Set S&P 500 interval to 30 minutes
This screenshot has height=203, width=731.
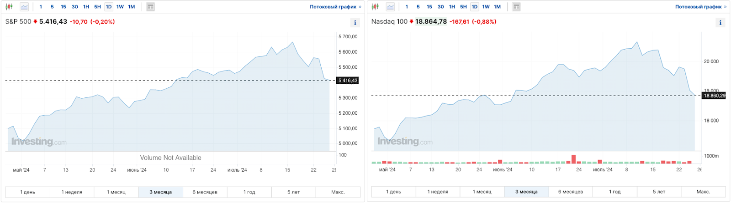[x=75, y=7]
